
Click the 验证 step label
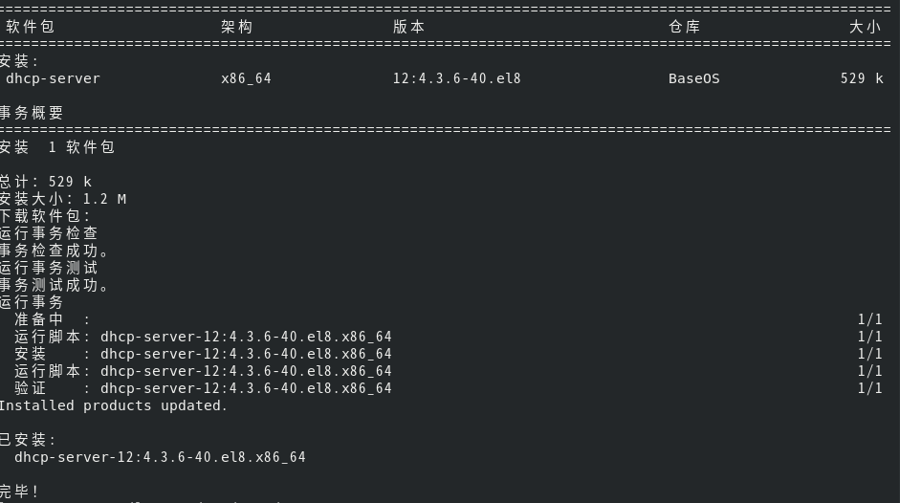[30, 388]
